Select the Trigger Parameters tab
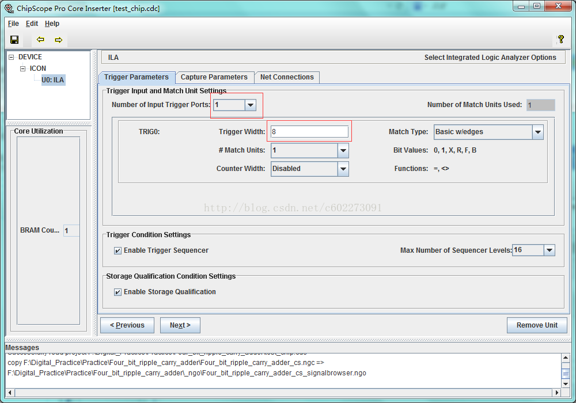This screenshot has height=403, width=576. [x=137, y=77]
